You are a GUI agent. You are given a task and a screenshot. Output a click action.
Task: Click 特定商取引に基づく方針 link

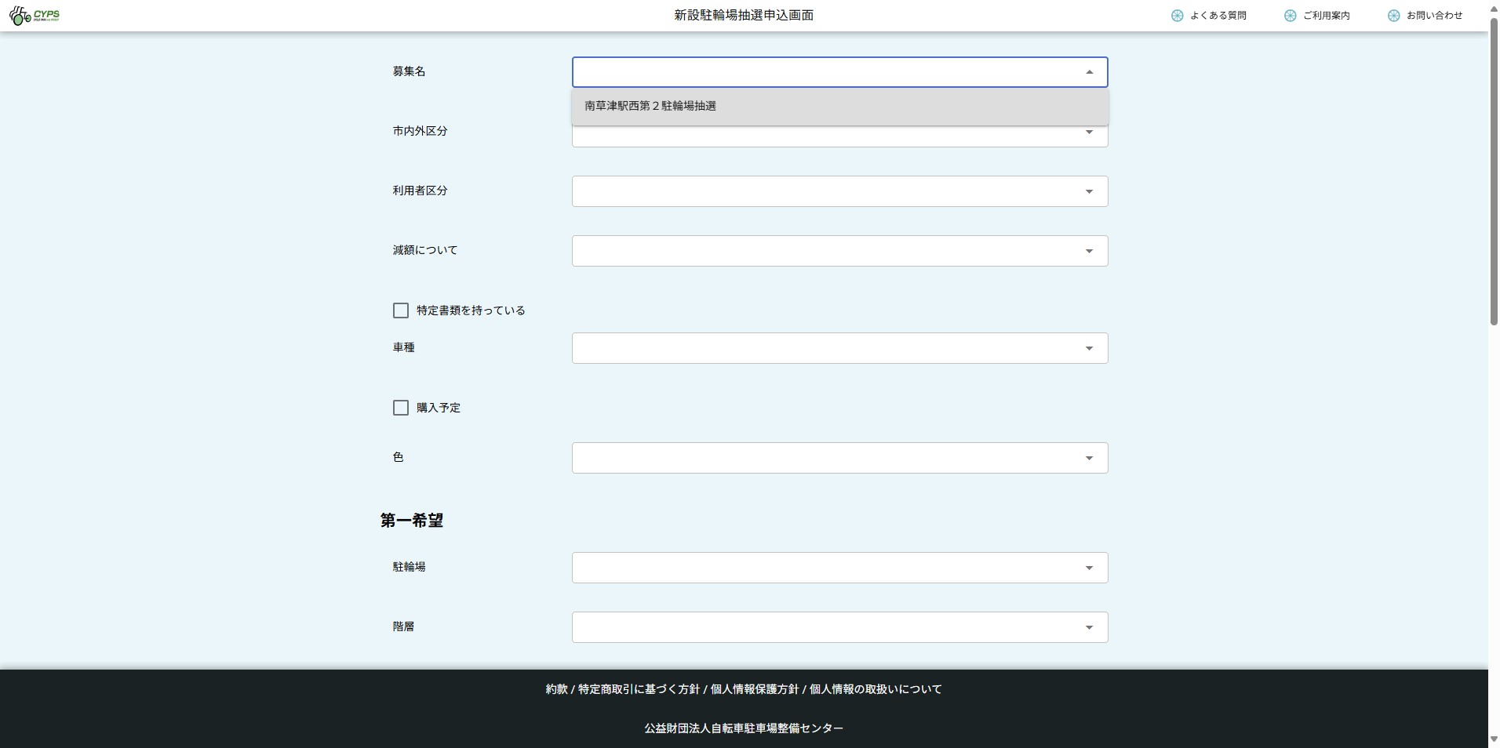pyautogui.click(x=639, y=689)
